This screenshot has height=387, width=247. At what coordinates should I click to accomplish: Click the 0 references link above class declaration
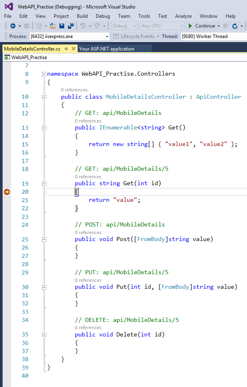pos(74,90)
